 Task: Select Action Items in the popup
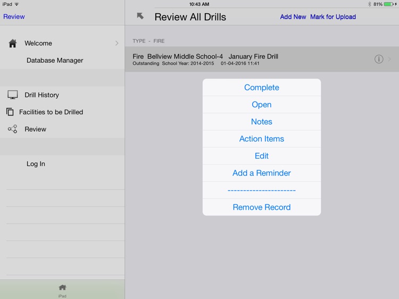click(x=261, y=139)
